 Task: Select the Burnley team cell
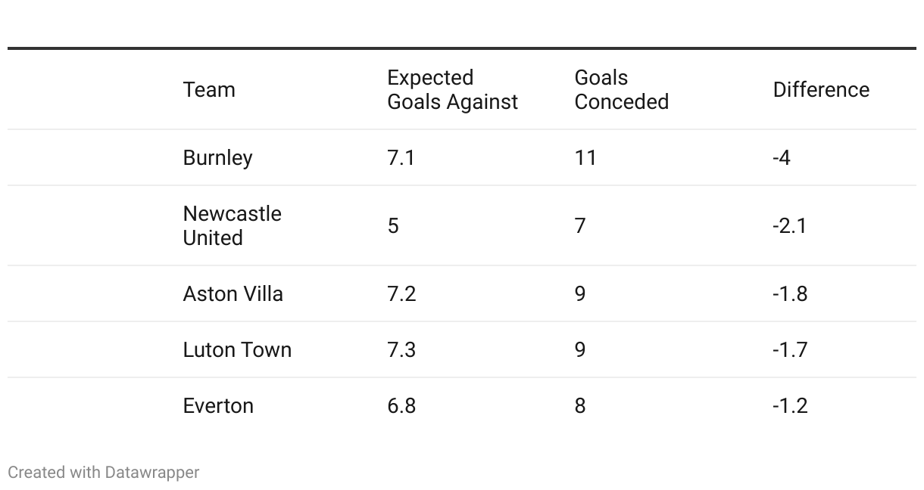[217, 157]
